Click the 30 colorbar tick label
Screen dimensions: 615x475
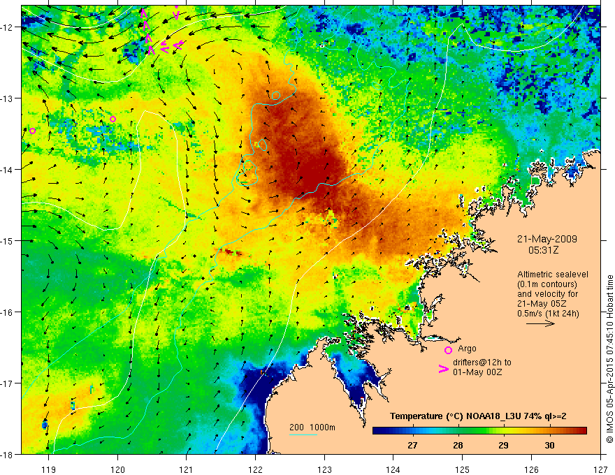point(549,445)
